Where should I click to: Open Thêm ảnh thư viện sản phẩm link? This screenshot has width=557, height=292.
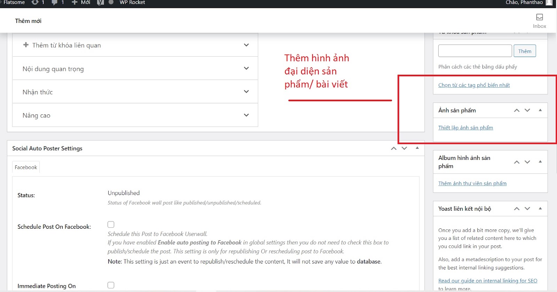[x=472, y=183]
